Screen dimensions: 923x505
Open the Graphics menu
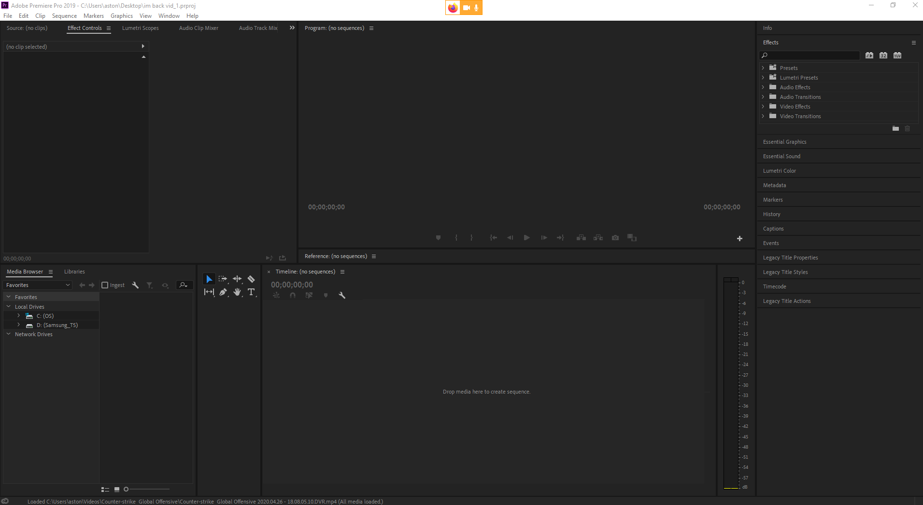point(121,15)
